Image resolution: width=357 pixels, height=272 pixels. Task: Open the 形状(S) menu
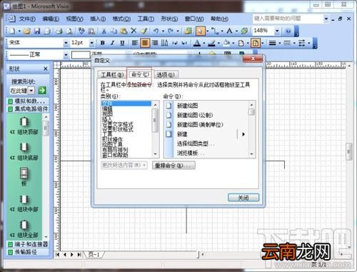pos(169,19)
